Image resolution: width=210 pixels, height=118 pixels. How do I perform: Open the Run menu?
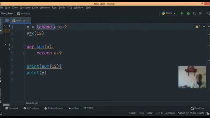[x=54, y=8]
